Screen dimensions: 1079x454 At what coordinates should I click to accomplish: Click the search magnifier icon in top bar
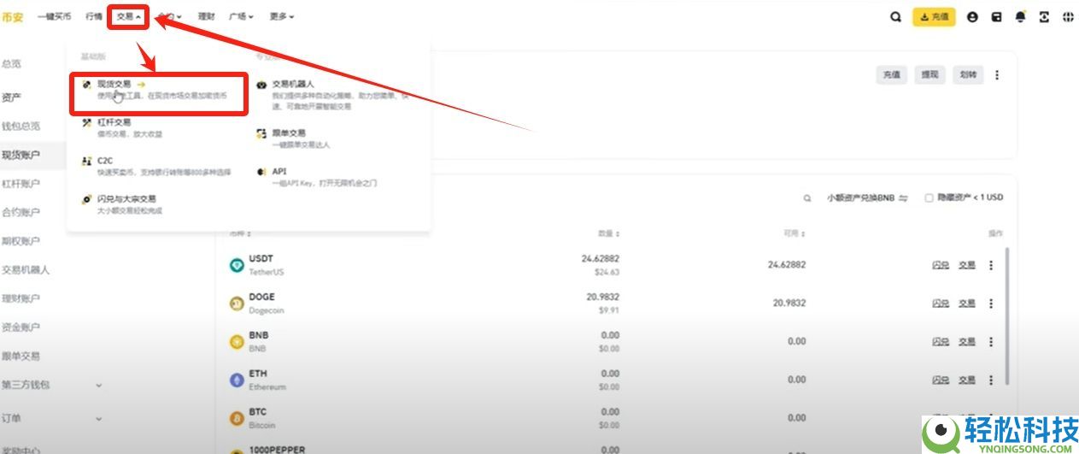pos(895,16)
